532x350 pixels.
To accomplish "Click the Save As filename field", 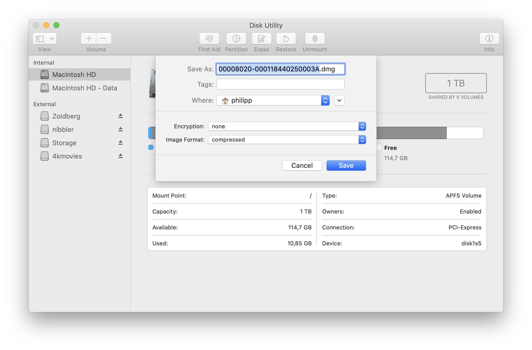I will (280, 69).
